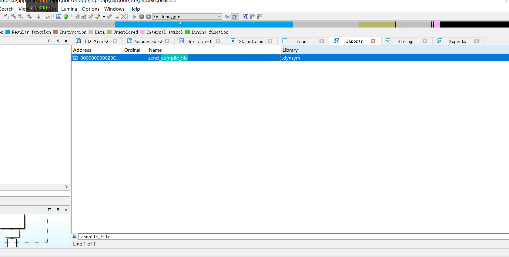
Task: Terminate process with the stop button
Action: (149, 17)
